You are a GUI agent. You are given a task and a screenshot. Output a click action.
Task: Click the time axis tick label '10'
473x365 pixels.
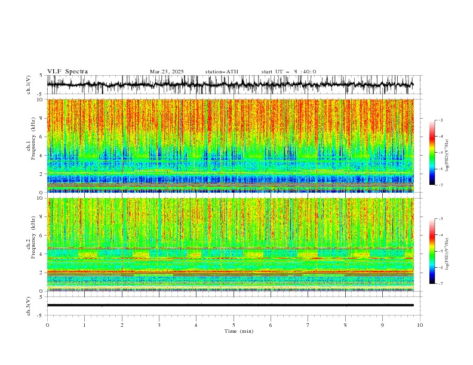click(x=420, y=325)
